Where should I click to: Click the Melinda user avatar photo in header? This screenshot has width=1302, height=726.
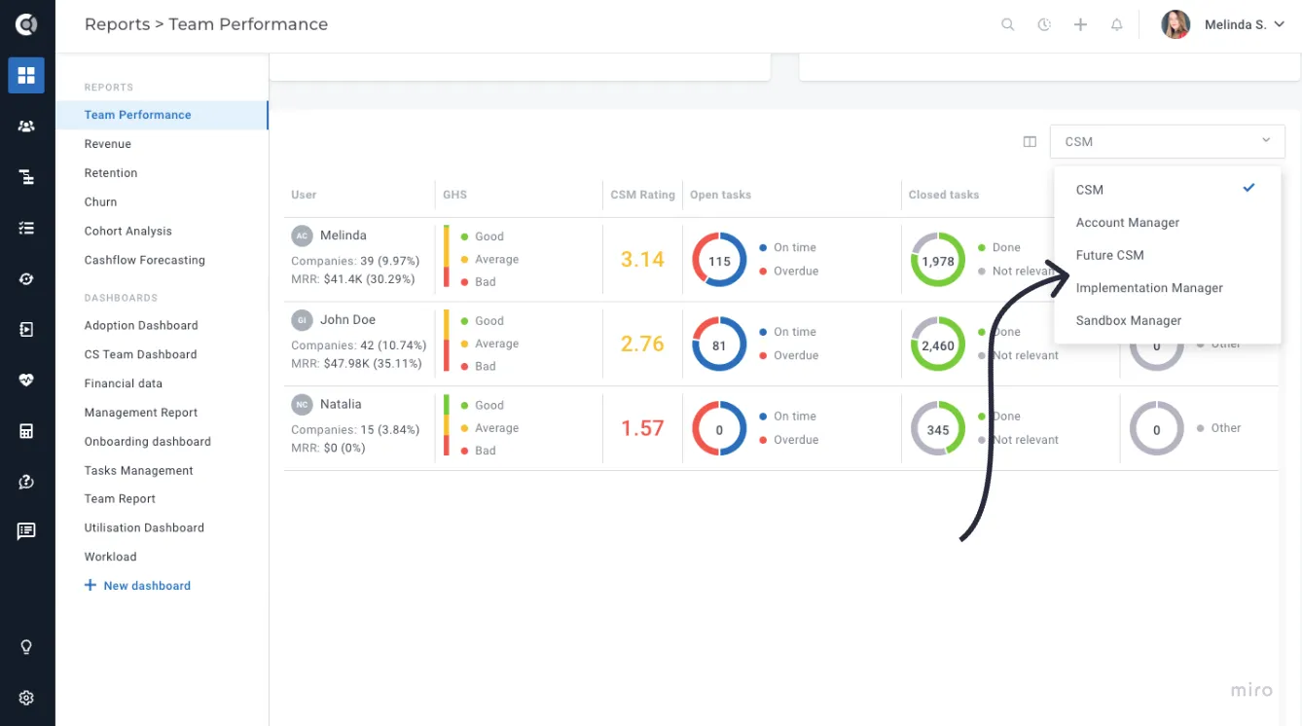click(1175, 25)
